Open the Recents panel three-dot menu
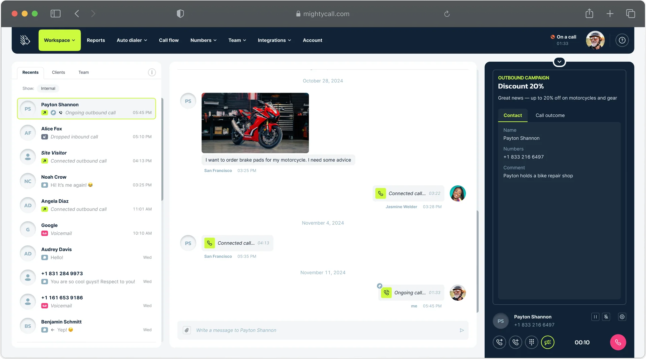646x359 pixels. pos(152,72)
